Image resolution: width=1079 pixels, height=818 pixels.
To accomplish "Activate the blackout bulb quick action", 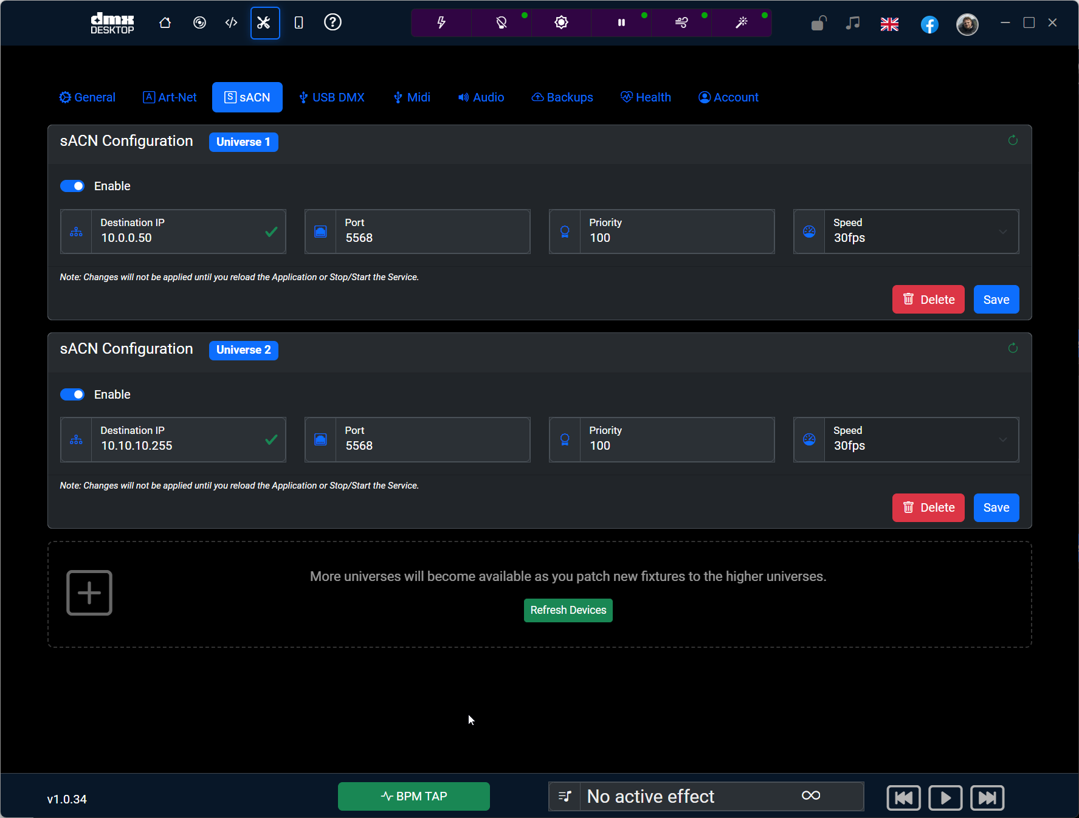I will 500,22.
